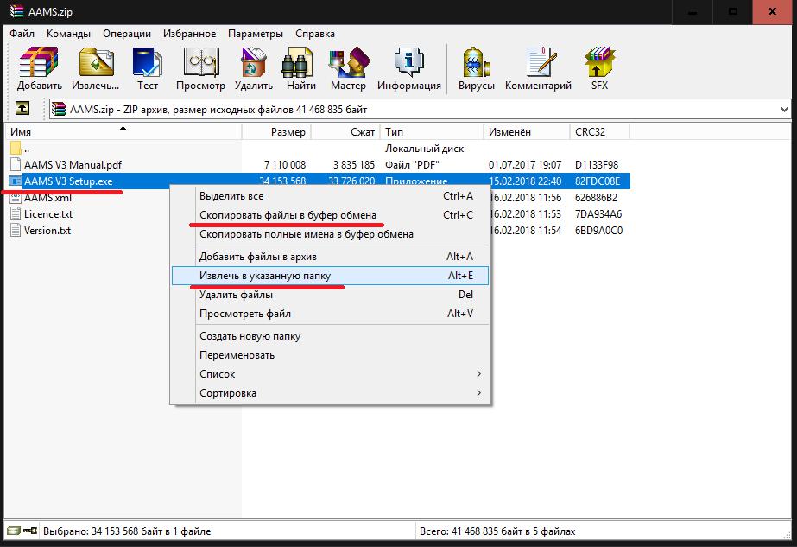Choose Просмотреть файл in context menu
797x547 pixels.
pyautogui.click(x=331, y=314)
